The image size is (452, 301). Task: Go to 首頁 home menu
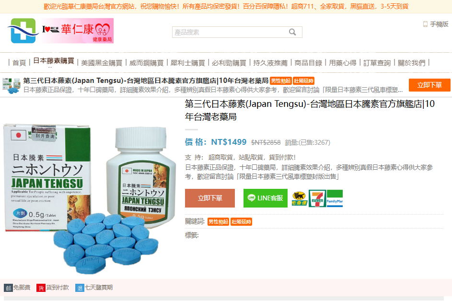tap(19, 63)
